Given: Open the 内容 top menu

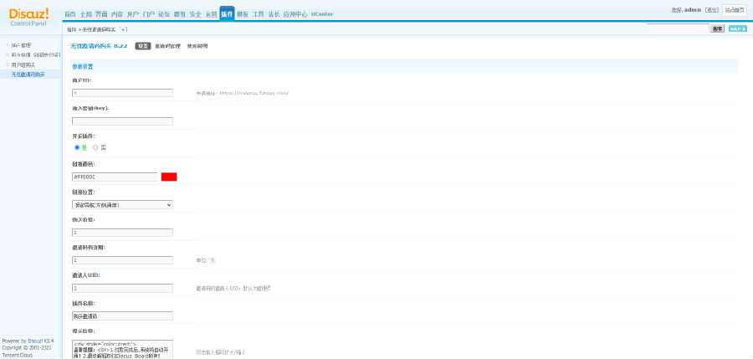Looking at the screenshot, I should pyautogui.click(x=116, y=14).
